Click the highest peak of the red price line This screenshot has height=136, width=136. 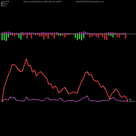26,59
